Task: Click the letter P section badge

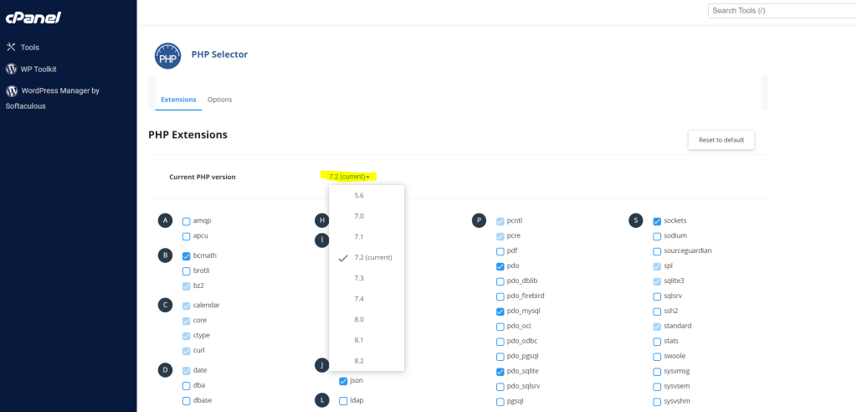Action: click(x=479, y=220)
